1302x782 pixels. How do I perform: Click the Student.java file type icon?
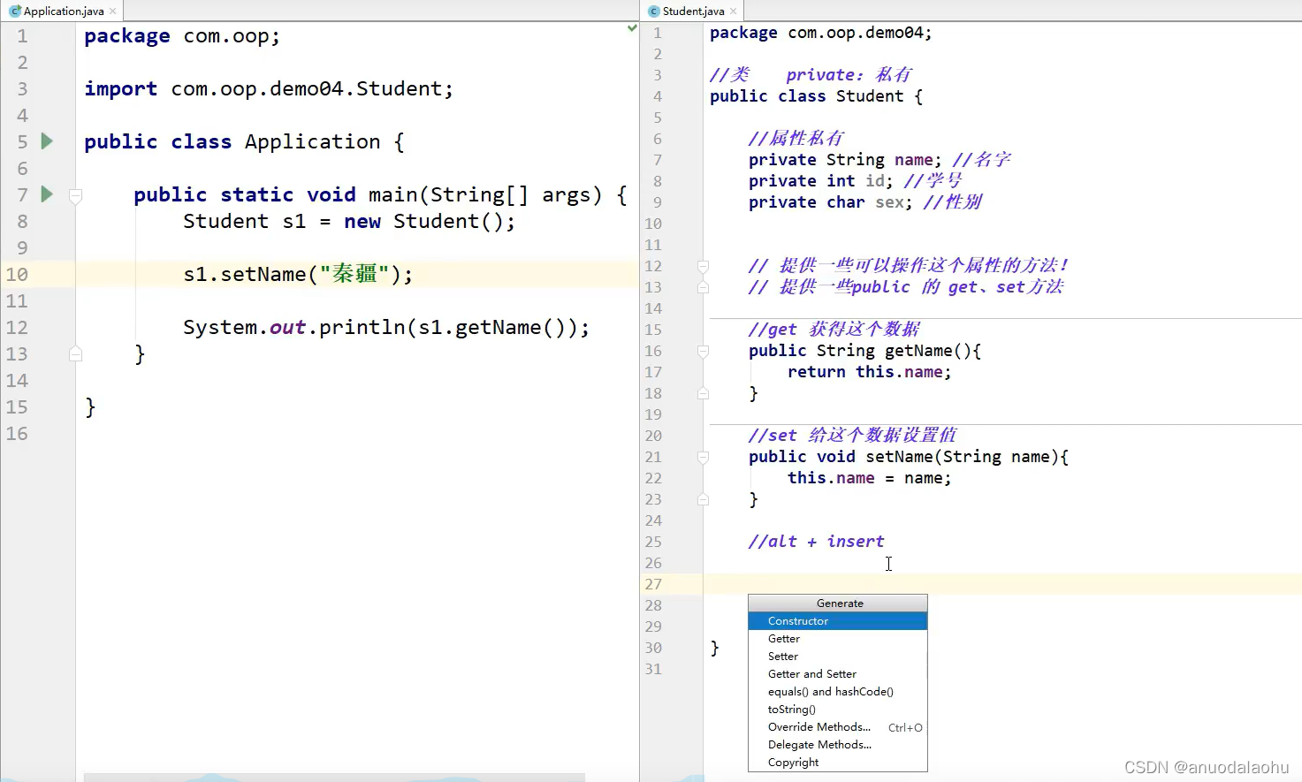coord(654,11)
